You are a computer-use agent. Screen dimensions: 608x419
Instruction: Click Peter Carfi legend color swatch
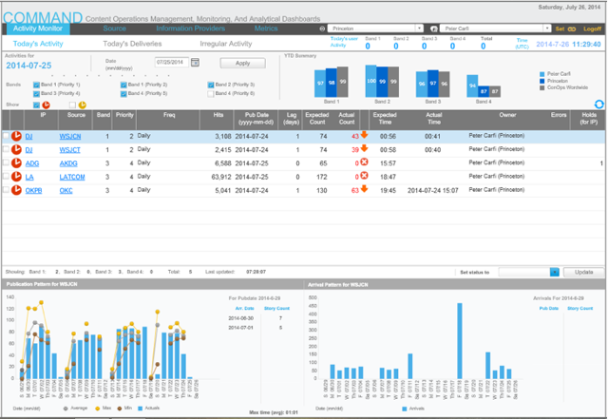tap(542, 74)
